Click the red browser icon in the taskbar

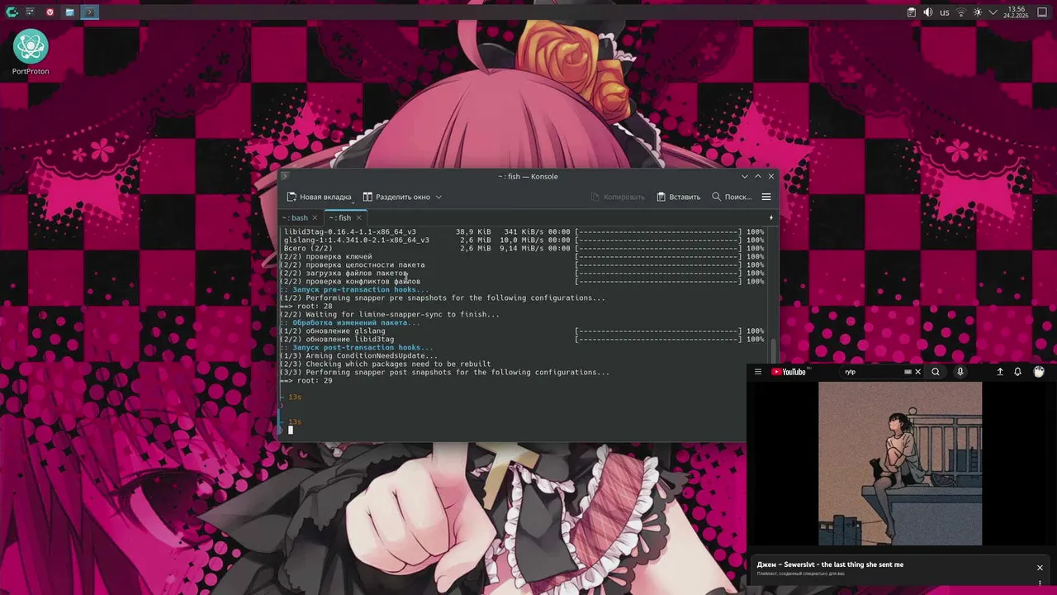[50, 12]
